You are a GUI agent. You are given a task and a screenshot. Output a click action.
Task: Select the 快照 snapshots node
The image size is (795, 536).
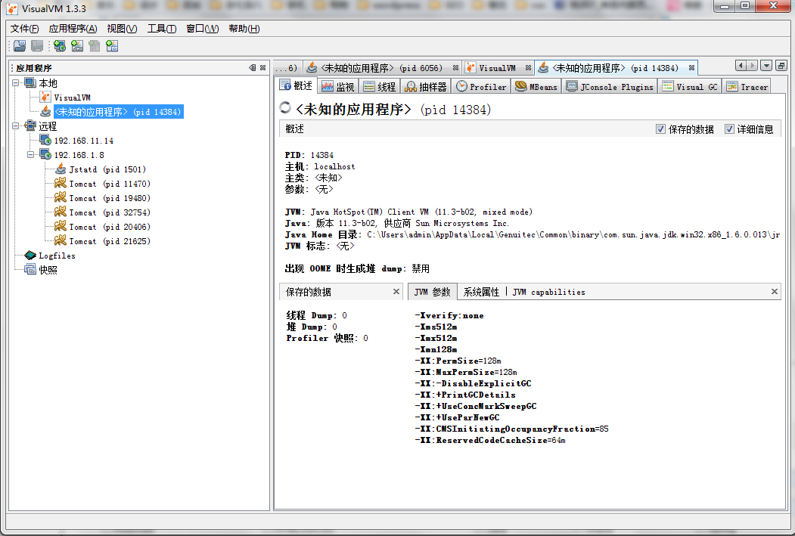[48, 270]
